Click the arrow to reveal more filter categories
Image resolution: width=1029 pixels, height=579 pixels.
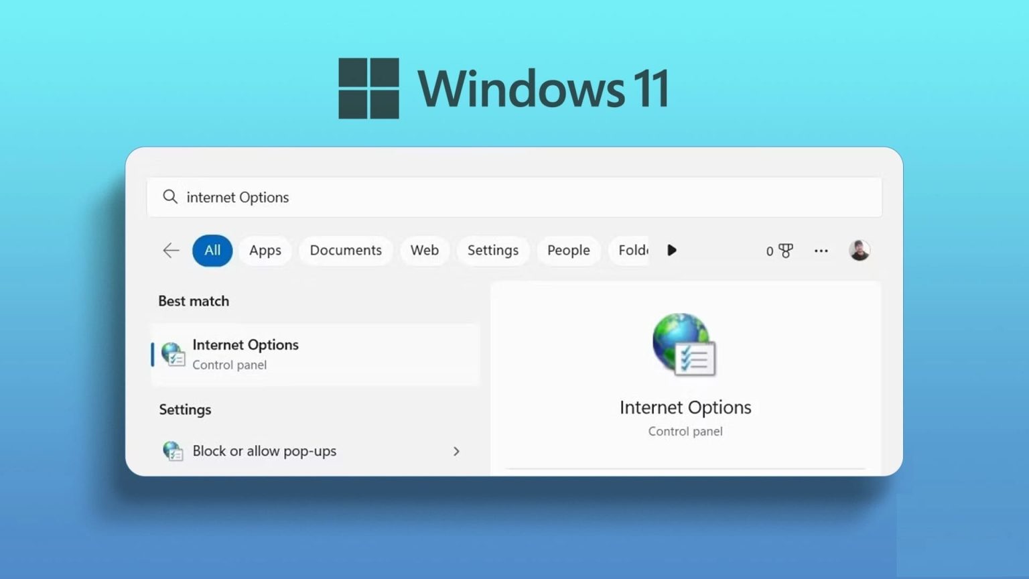click(x=672, y=250)
